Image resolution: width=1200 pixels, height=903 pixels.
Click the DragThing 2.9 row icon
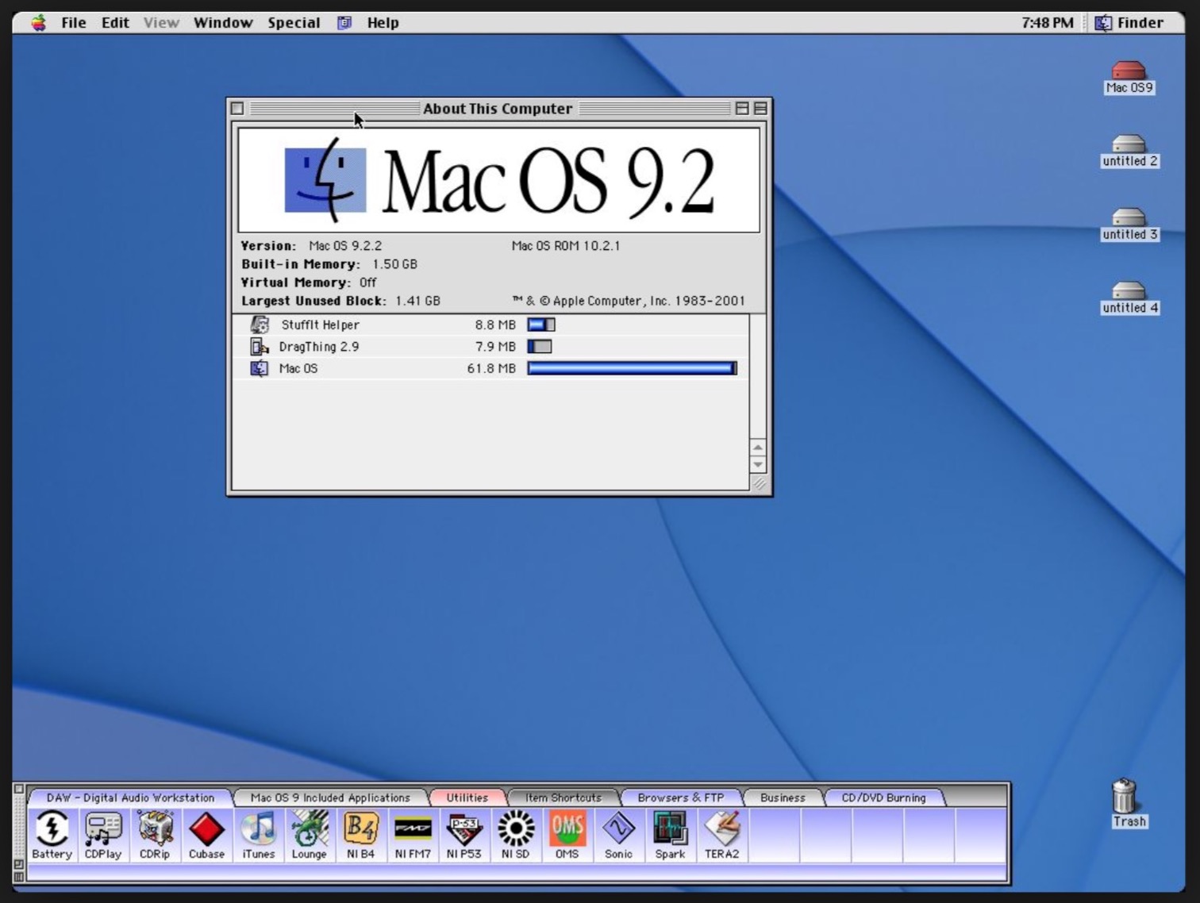(x=260, y=347)
